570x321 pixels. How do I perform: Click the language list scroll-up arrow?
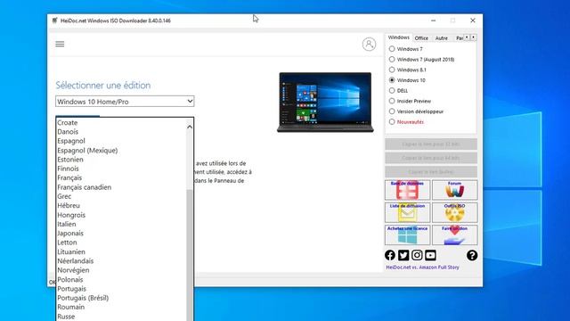click(190, 127)
